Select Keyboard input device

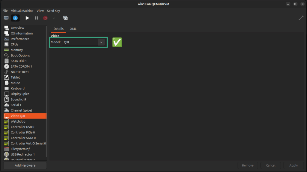click(x=25, y=88)
